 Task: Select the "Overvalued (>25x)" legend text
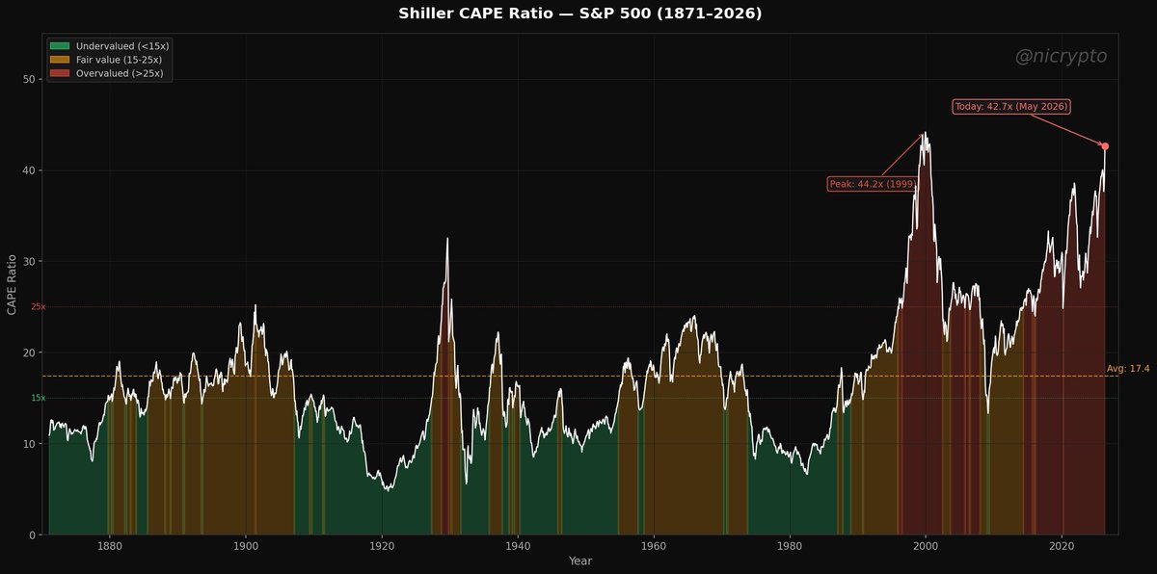pyautogui.click(x=121, y=73)
